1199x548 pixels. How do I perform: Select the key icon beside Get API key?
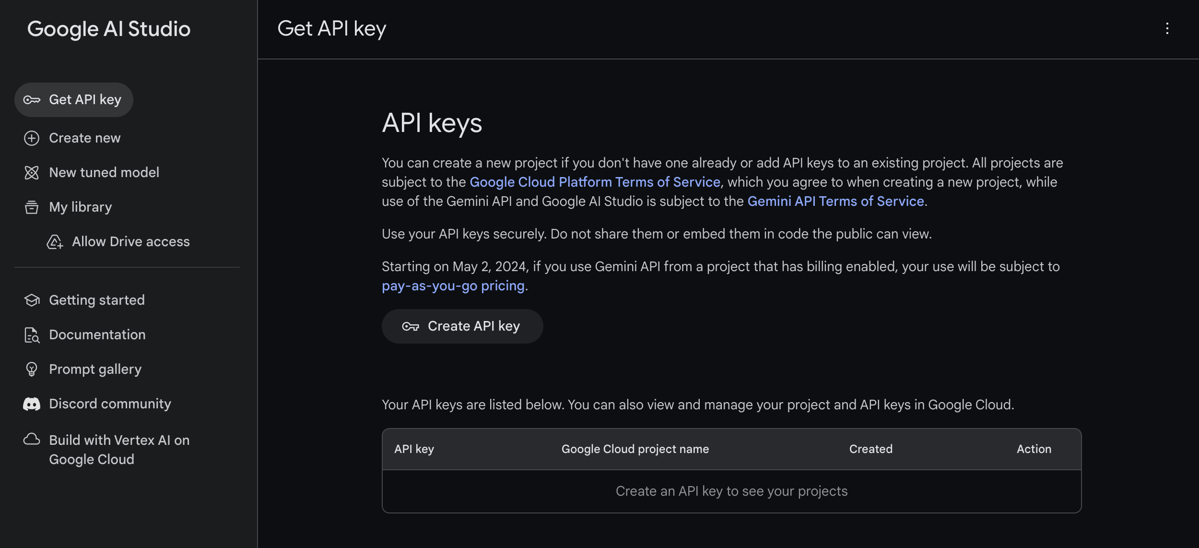[x=32, y=99]
